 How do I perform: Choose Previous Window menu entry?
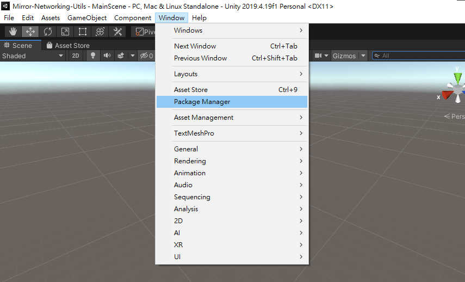click(x=232, y=58)
